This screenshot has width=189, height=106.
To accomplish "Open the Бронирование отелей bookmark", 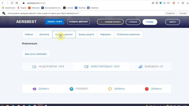I will [51, 8].
